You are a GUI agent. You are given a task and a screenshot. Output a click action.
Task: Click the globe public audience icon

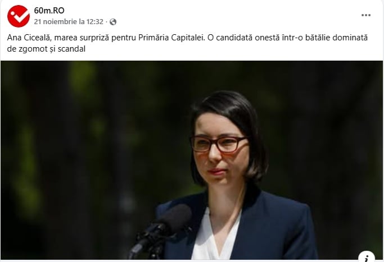click(113, 22)
